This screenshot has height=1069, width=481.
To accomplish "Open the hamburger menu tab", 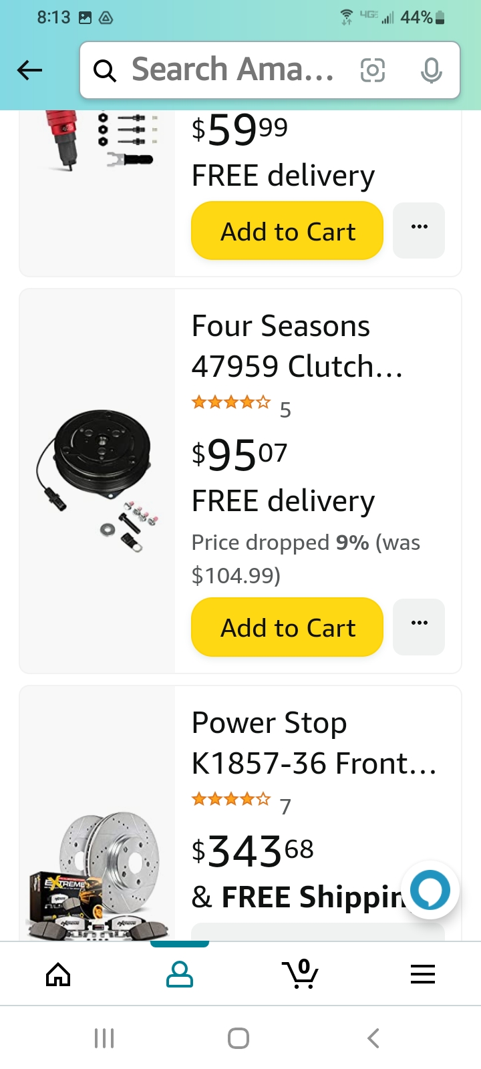I will [422, 975].
